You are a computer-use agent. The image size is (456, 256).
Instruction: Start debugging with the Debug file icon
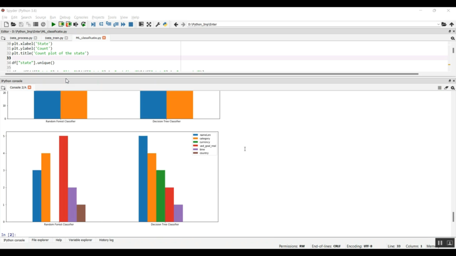93,24
